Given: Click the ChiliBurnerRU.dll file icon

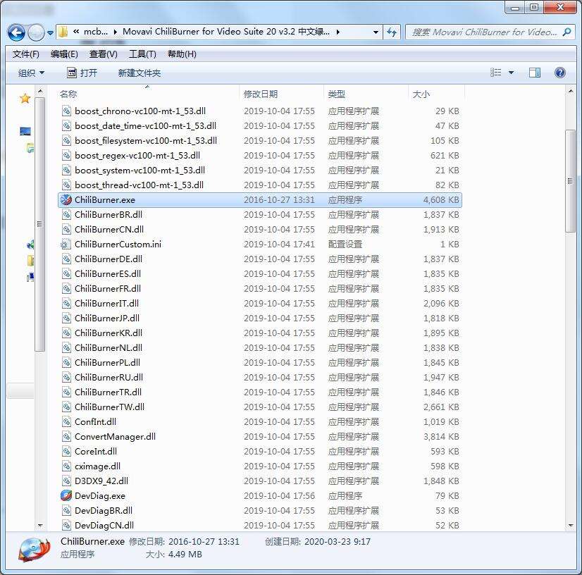Looking at the screenshot, I should (x=66, y=378).
